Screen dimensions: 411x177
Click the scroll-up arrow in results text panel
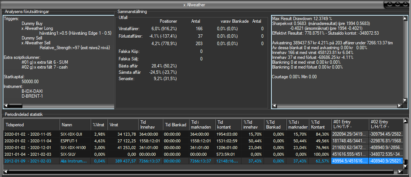point(404,19)
